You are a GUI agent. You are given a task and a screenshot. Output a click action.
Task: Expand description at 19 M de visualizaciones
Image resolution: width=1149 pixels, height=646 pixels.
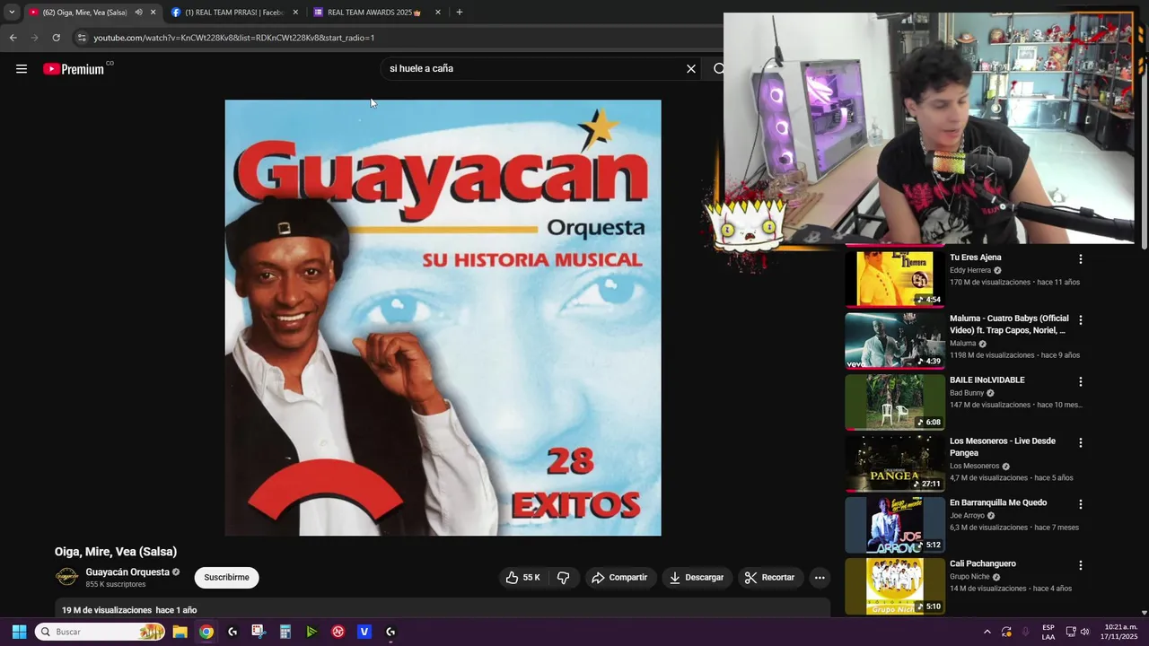point(443,609)
